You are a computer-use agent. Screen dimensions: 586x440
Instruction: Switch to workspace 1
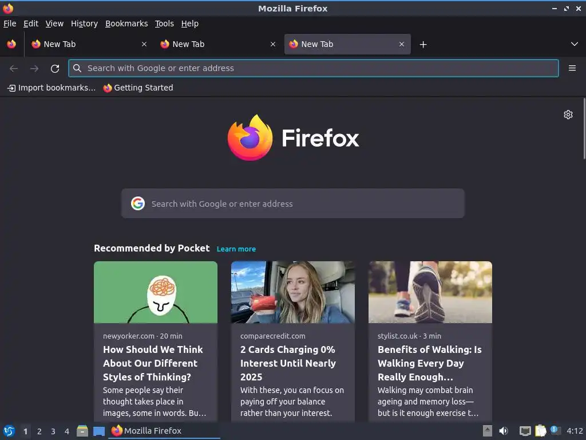pos(25,431)
